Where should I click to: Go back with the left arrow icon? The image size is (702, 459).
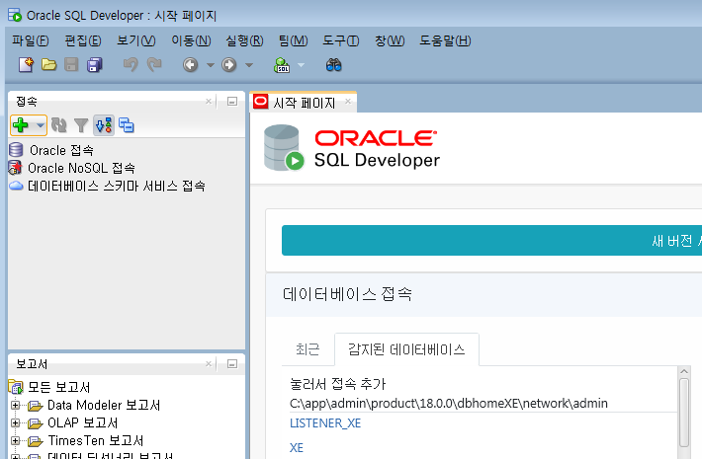click(x=190, y=65)
